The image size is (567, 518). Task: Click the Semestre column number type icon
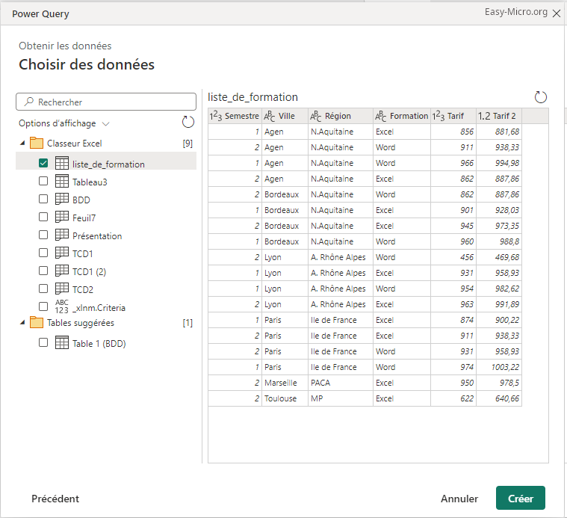[216, 116]
